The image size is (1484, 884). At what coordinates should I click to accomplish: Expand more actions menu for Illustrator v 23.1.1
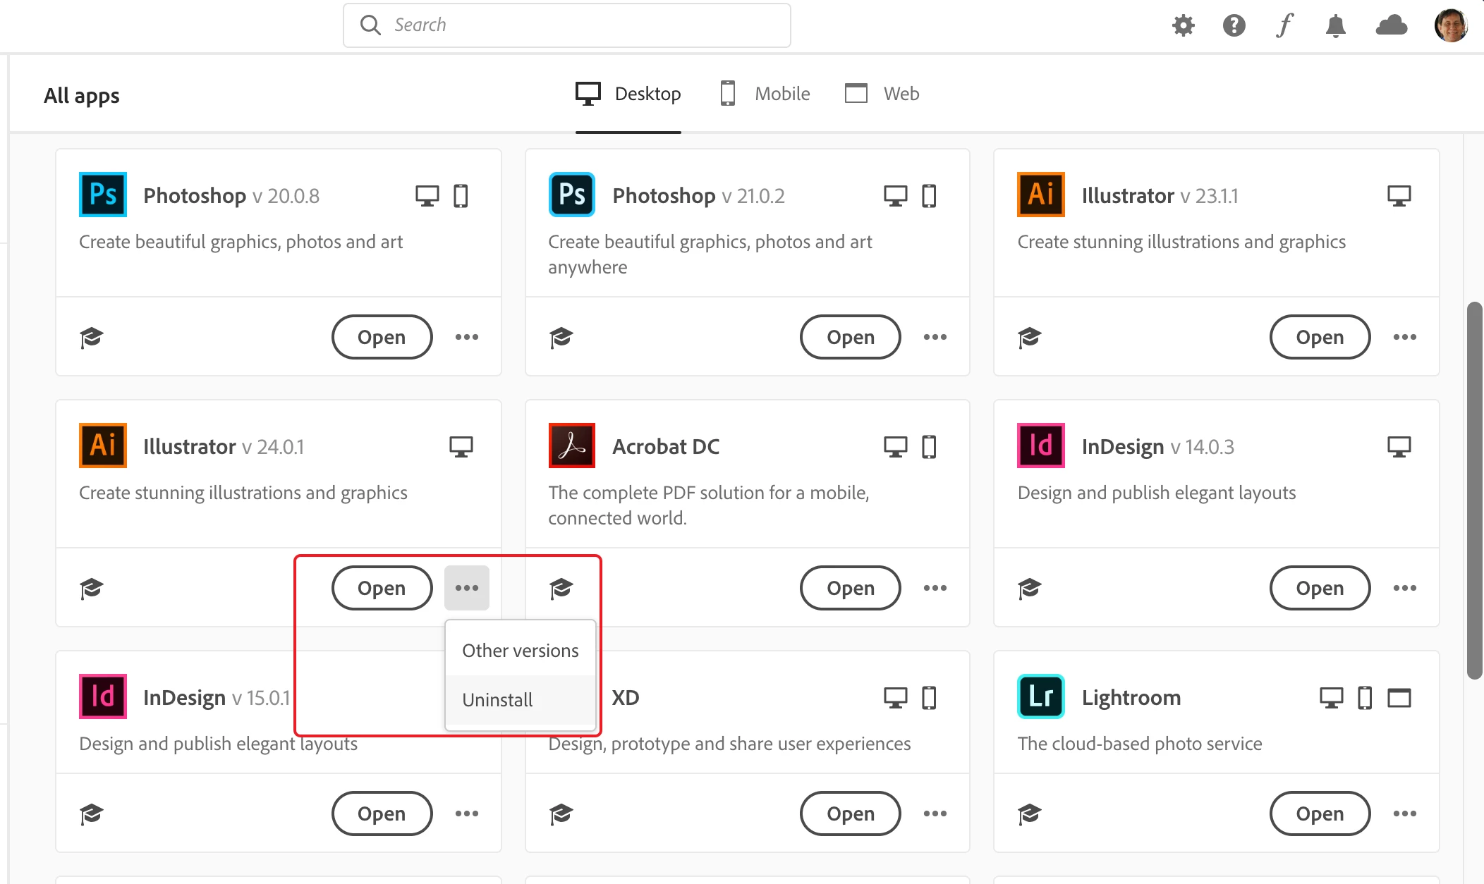1404,337
